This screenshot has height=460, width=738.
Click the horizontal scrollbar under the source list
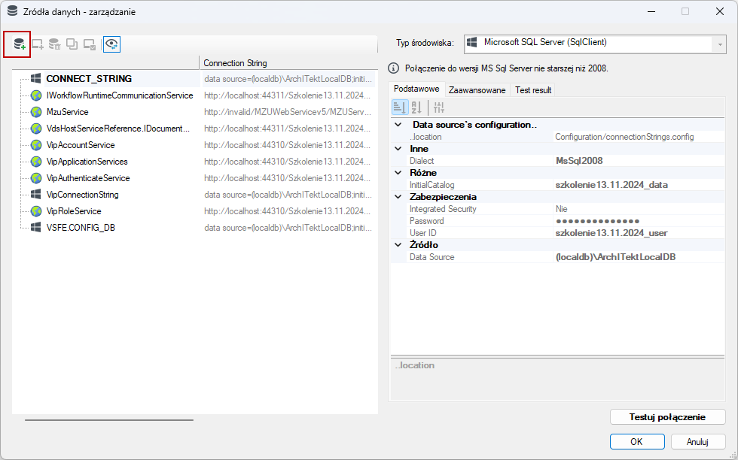(x=109, y=420)
